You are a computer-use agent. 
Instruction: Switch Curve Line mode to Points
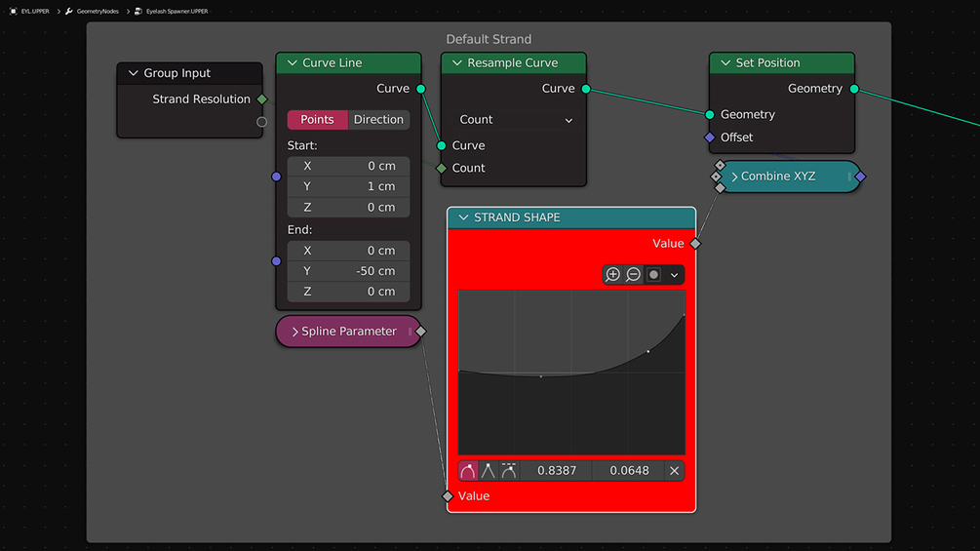point(318,119)
